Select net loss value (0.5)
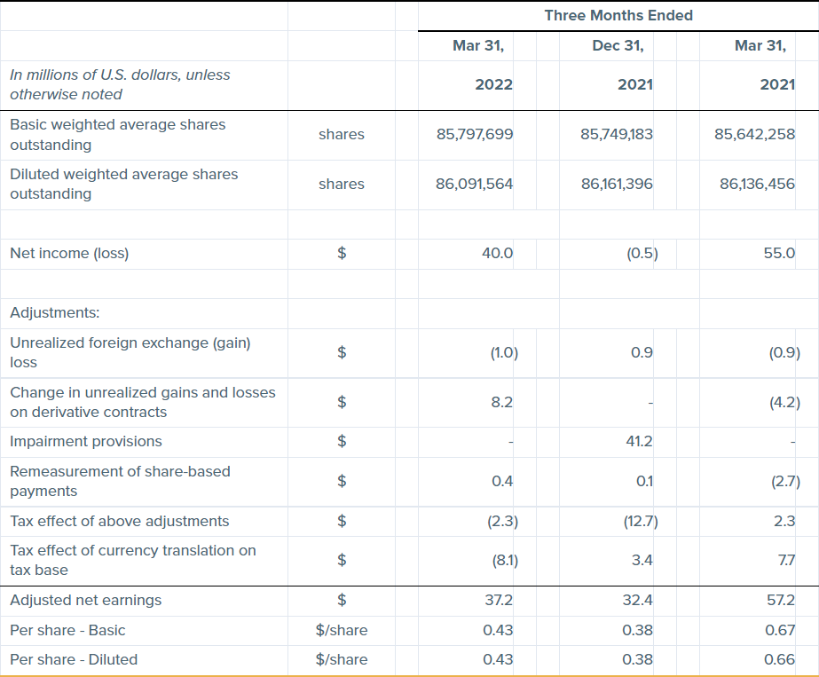Viewport: 819px width, 677px height. tap(642, 254)
